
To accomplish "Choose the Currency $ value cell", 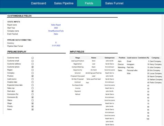I will point(56,42).
